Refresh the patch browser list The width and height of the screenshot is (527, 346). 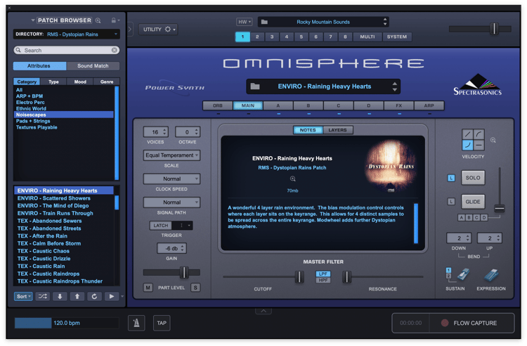click(x=94, y=296)
